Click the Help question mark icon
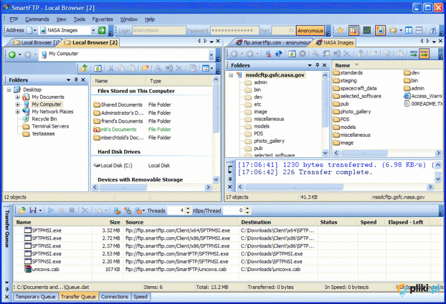446x304 pixels. [x=433, y=30]
